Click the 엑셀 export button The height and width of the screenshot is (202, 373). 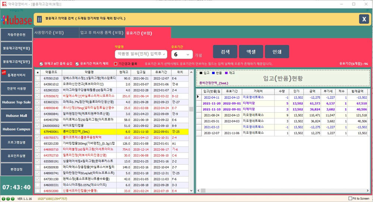[251, 51]
